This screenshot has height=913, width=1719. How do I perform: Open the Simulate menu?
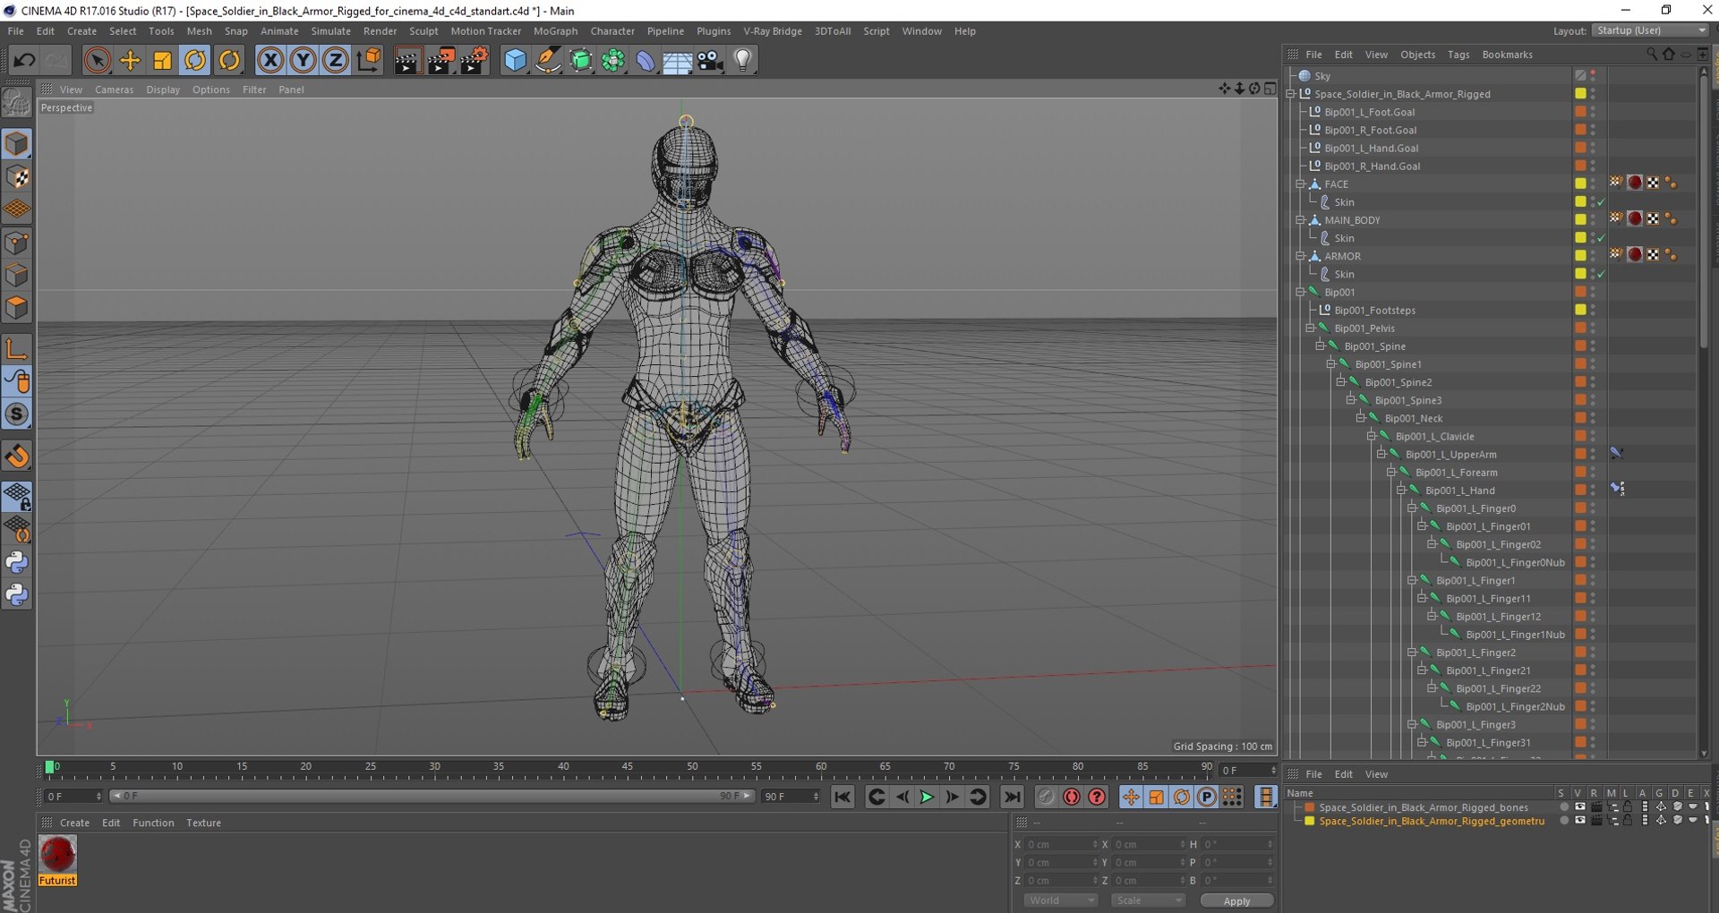[330, 31]
